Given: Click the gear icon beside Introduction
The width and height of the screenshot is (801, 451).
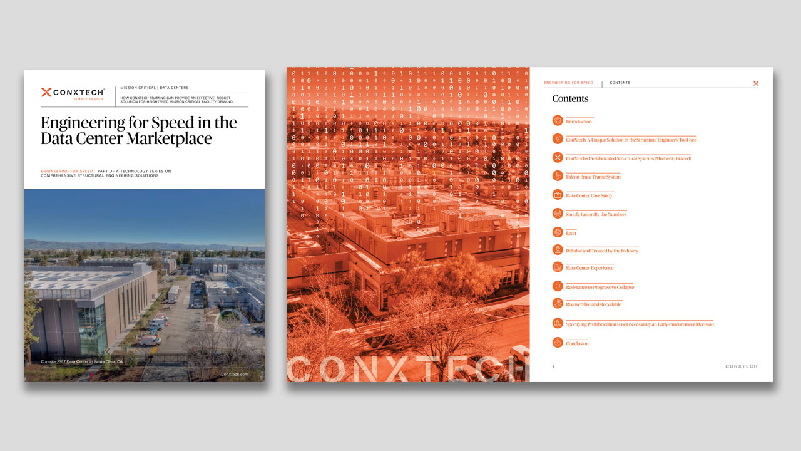Looking at the screenshot, I should [558, 120].
